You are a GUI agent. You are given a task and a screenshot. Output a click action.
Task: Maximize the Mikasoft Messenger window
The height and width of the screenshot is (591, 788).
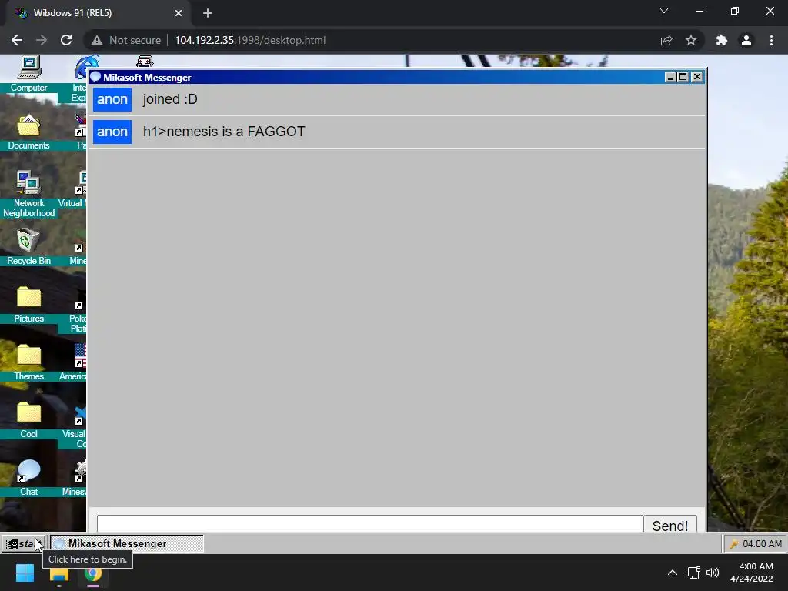tap(683, 77)
